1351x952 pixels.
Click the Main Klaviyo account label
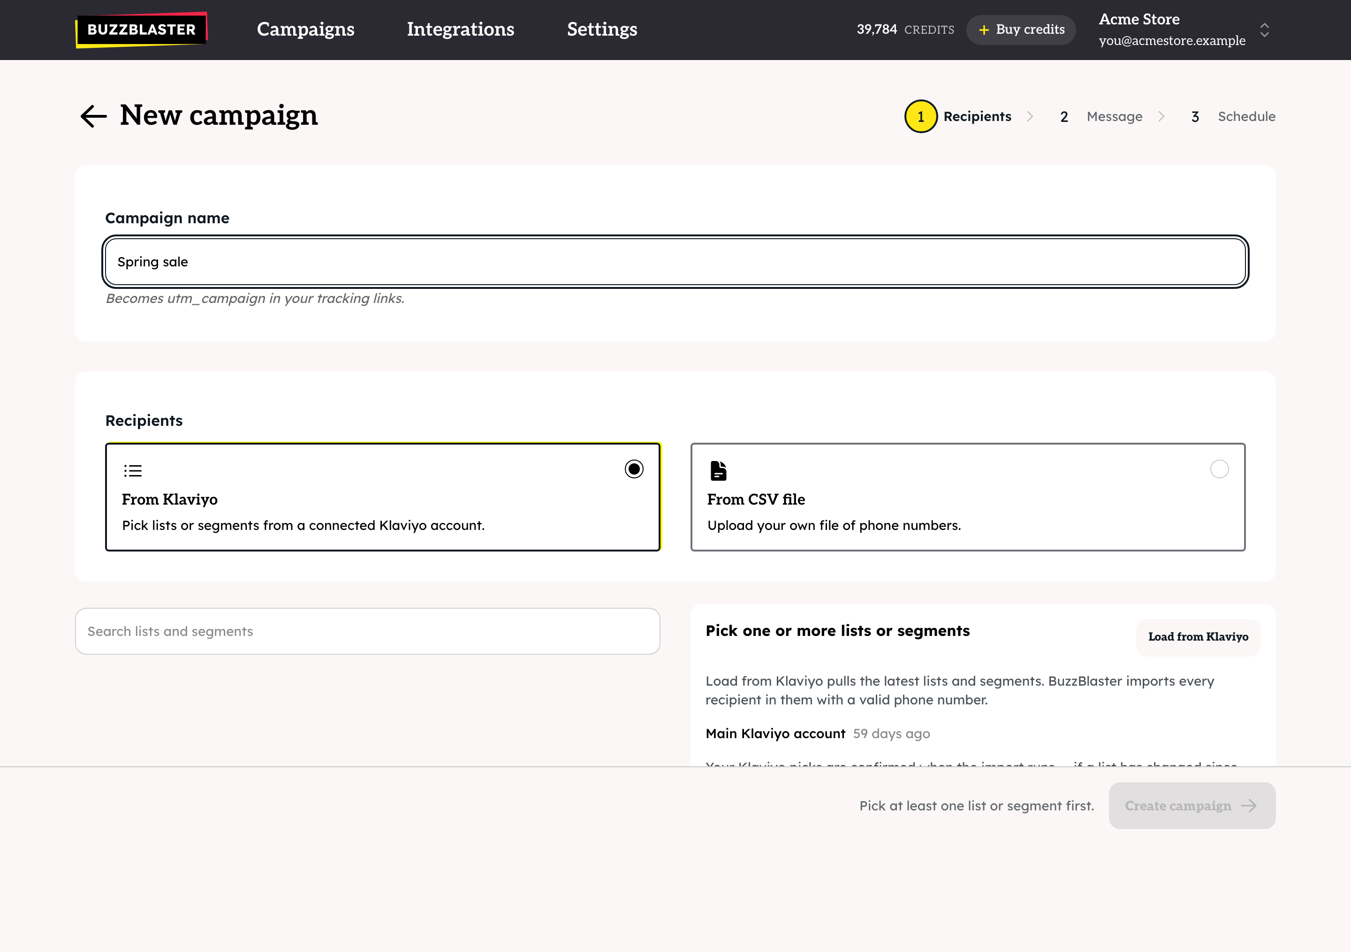coord(775,734)
